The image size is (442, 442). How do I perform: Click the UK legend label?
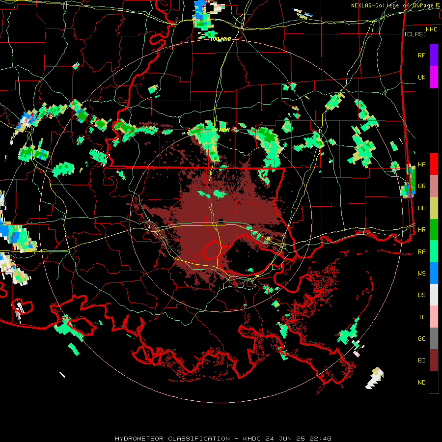click(421, 77)
